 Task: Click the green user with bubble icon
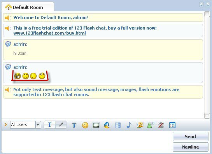pos(150,125)
